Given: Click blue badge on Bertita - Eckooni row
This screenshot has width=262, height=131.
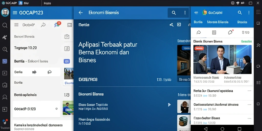Looking at the screenshot, I should point(67,61).
